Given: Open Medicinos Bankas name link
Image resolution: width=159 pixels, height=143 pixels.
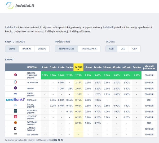Looking at the screenshot, I should pyautogui.click(x=32, y=112).
